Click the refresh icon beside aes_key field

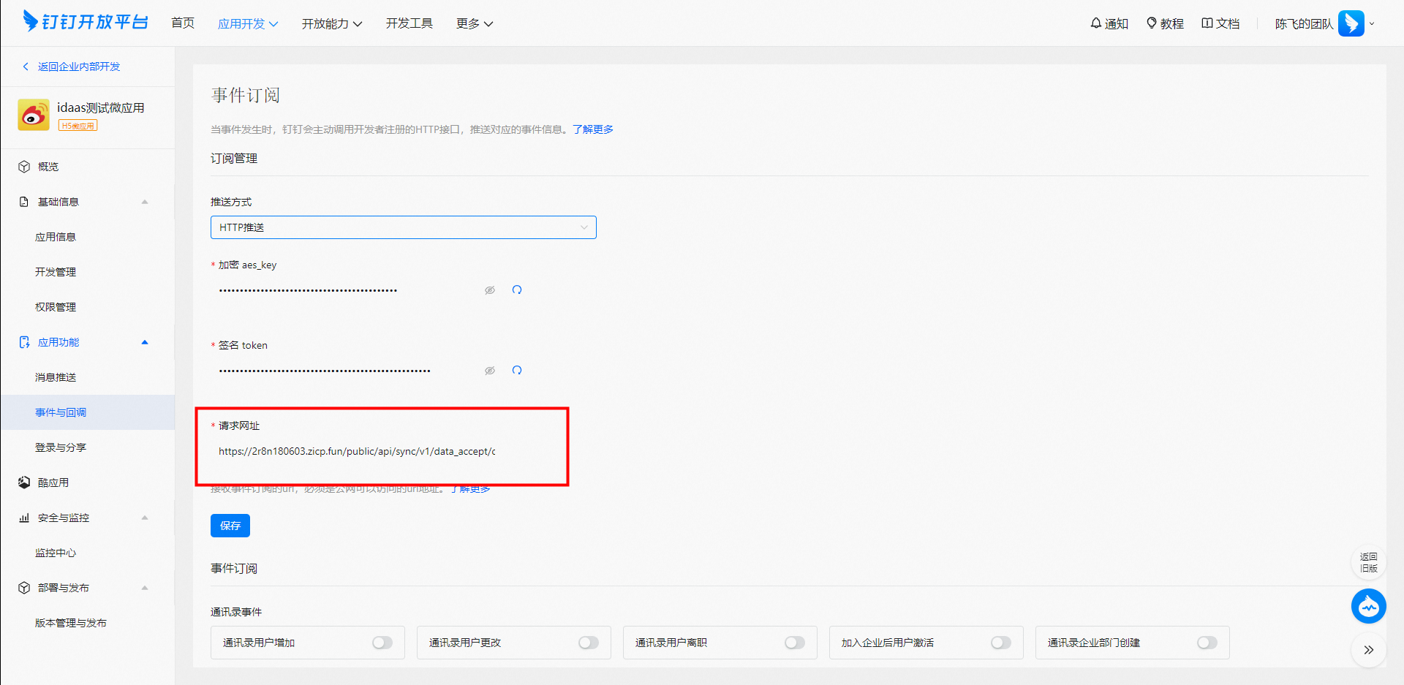(x=517, y=290)
